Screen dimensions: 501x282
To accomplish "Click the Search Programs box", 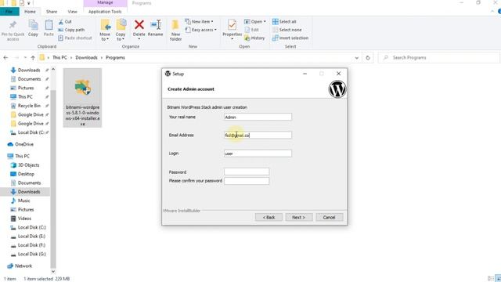I will coord(438,57).
